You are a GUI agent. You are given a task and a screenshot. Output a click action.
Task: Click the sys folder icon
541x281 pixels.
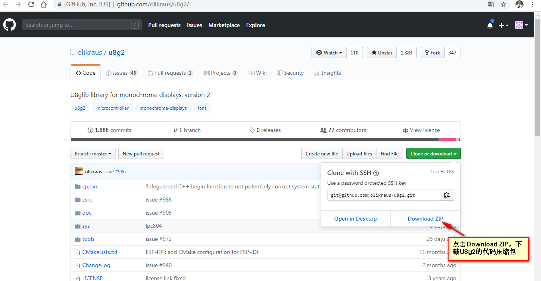pyautogui.click(x=78, y=226)
